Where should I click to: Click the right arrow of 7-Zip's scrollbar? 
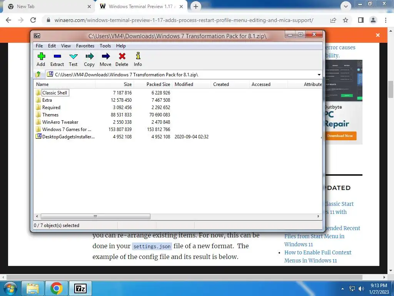click(318, 216)
